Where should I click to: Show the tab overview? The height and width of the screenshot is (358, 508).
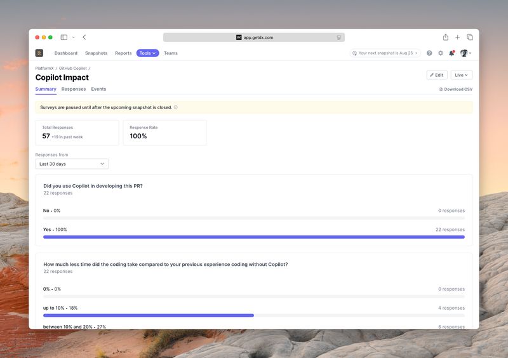point(470,37)
